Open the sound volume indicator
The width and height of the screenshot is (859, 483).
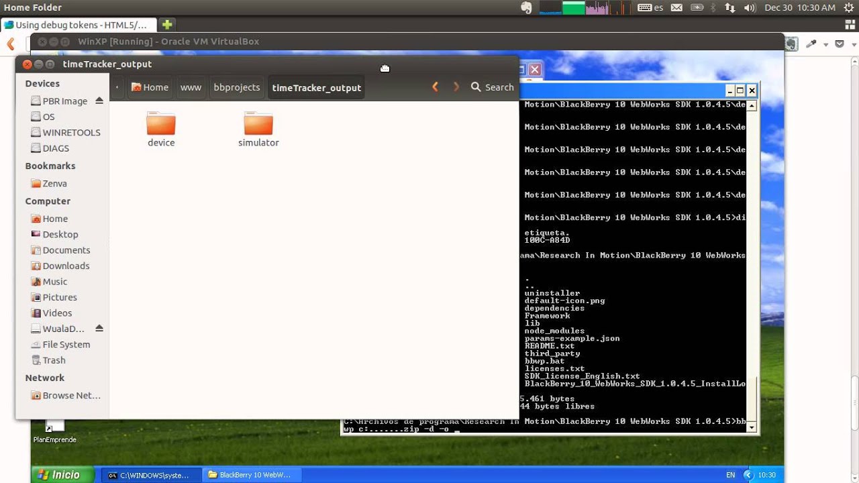click(x=750, y=7)
